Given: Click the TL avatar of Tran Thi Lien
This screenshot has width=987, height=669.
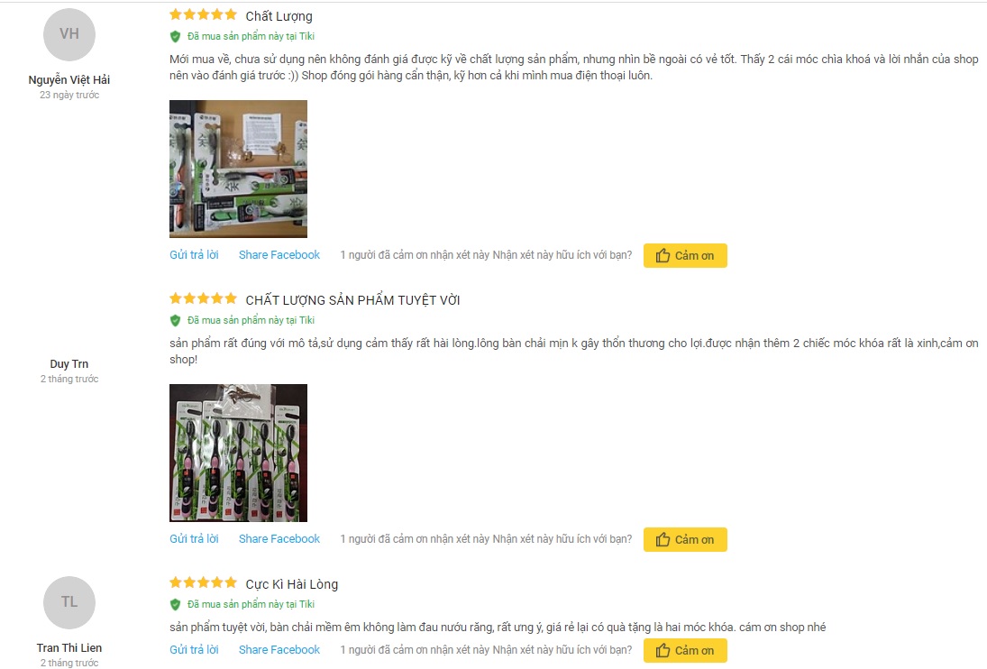Looking at the screenshot, I should (69, 602).
